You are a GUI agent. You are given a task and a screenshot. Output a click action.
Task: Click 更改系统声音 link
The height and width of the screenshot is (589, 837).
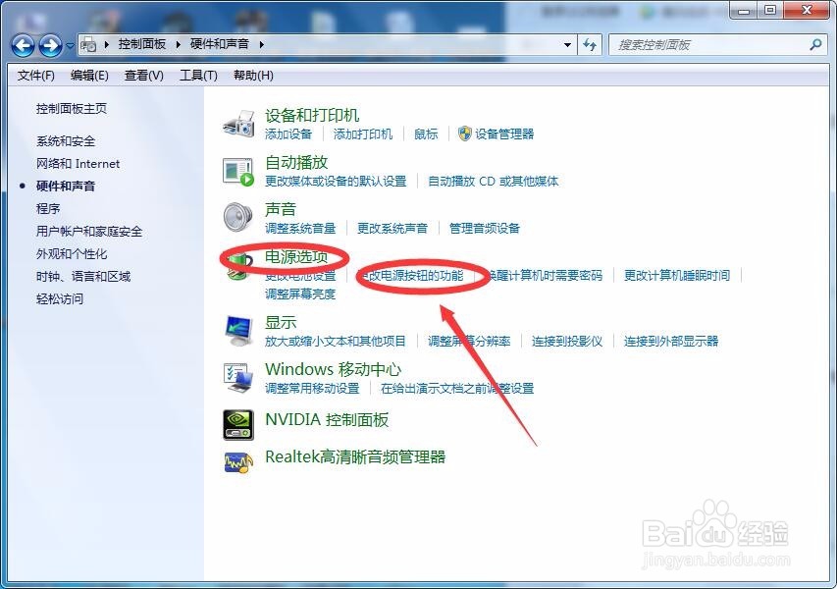pos(392,229)
